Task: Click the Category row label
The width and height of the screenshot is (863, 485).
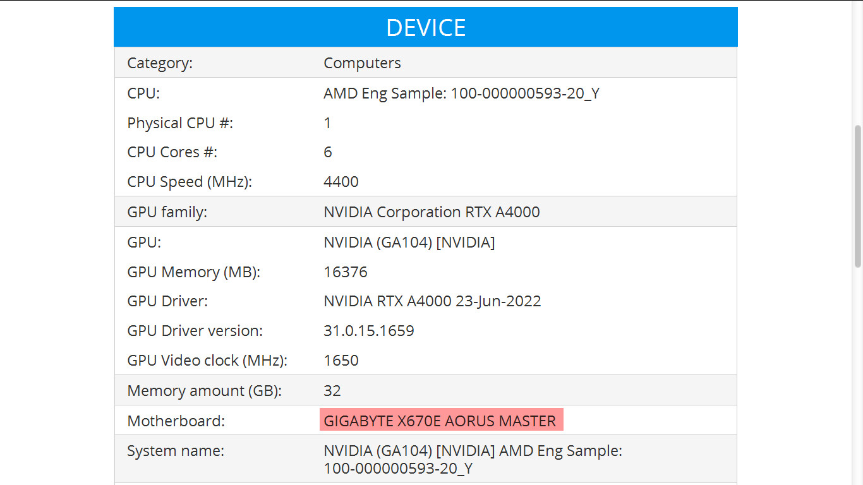Action: 160,63
